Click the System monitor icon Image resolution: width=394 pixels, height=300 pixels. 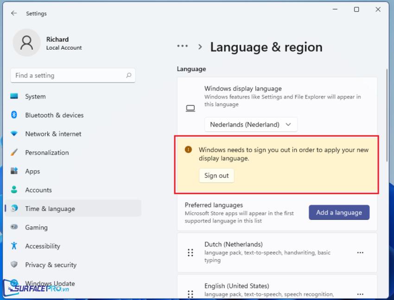(x=14, y=96)
